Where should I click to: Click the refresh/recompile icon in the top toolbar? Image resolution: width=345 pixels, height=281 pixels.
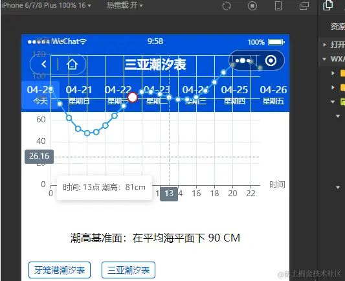pos(227,6)
